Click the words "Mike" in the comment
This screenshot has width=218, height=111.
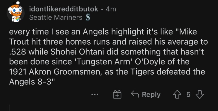(188, 32)
